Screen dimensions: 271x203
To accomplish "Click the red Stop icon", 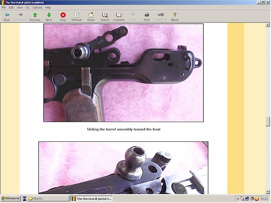I will (63, 15).
